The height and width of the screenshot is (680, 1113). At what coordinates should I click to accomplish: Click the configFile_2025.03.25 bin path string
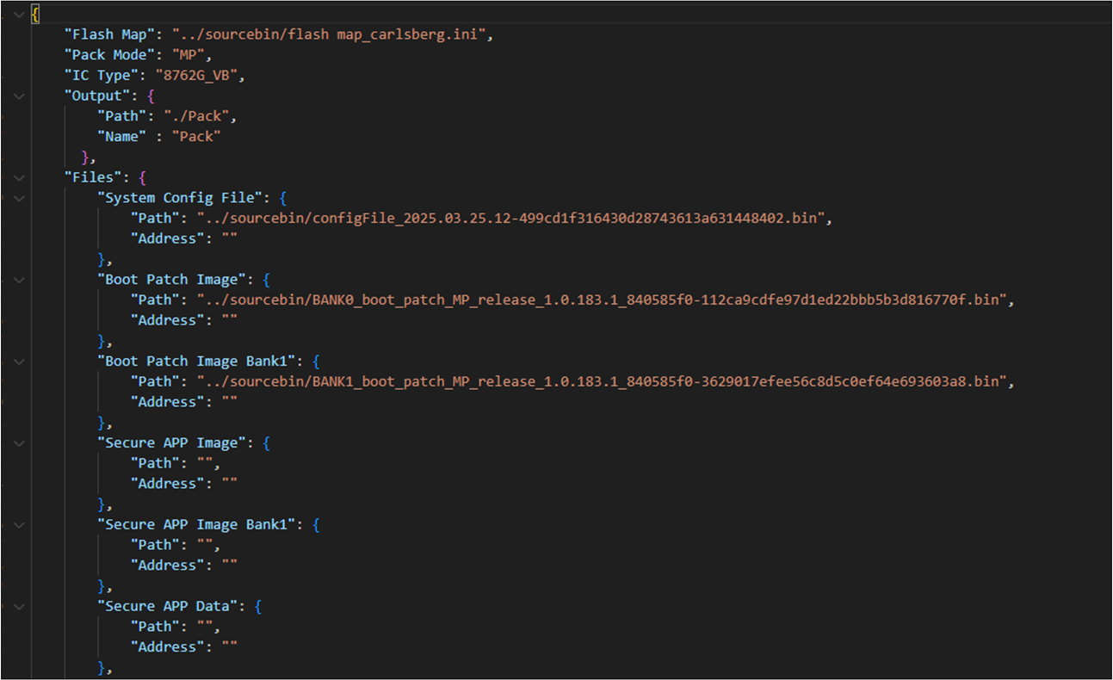coord(512,219)
